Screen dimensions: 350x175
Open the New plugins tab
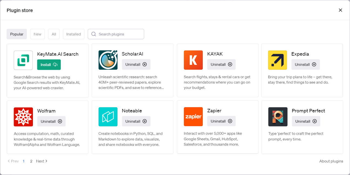click(37, 34)
